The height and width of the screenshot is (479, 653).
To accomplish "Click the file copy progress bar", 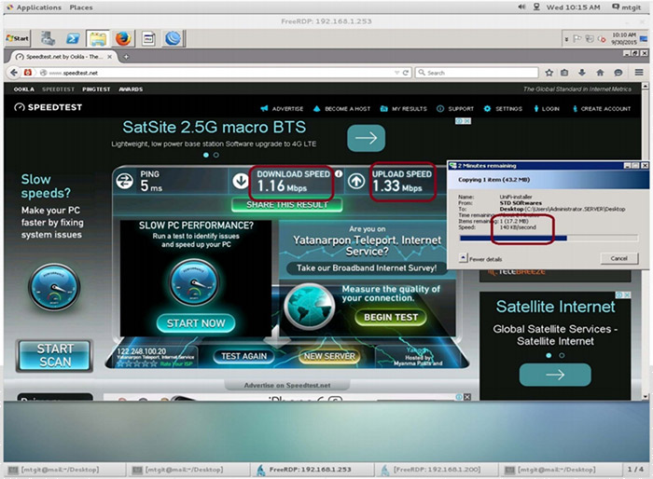I will click(549, 238).
